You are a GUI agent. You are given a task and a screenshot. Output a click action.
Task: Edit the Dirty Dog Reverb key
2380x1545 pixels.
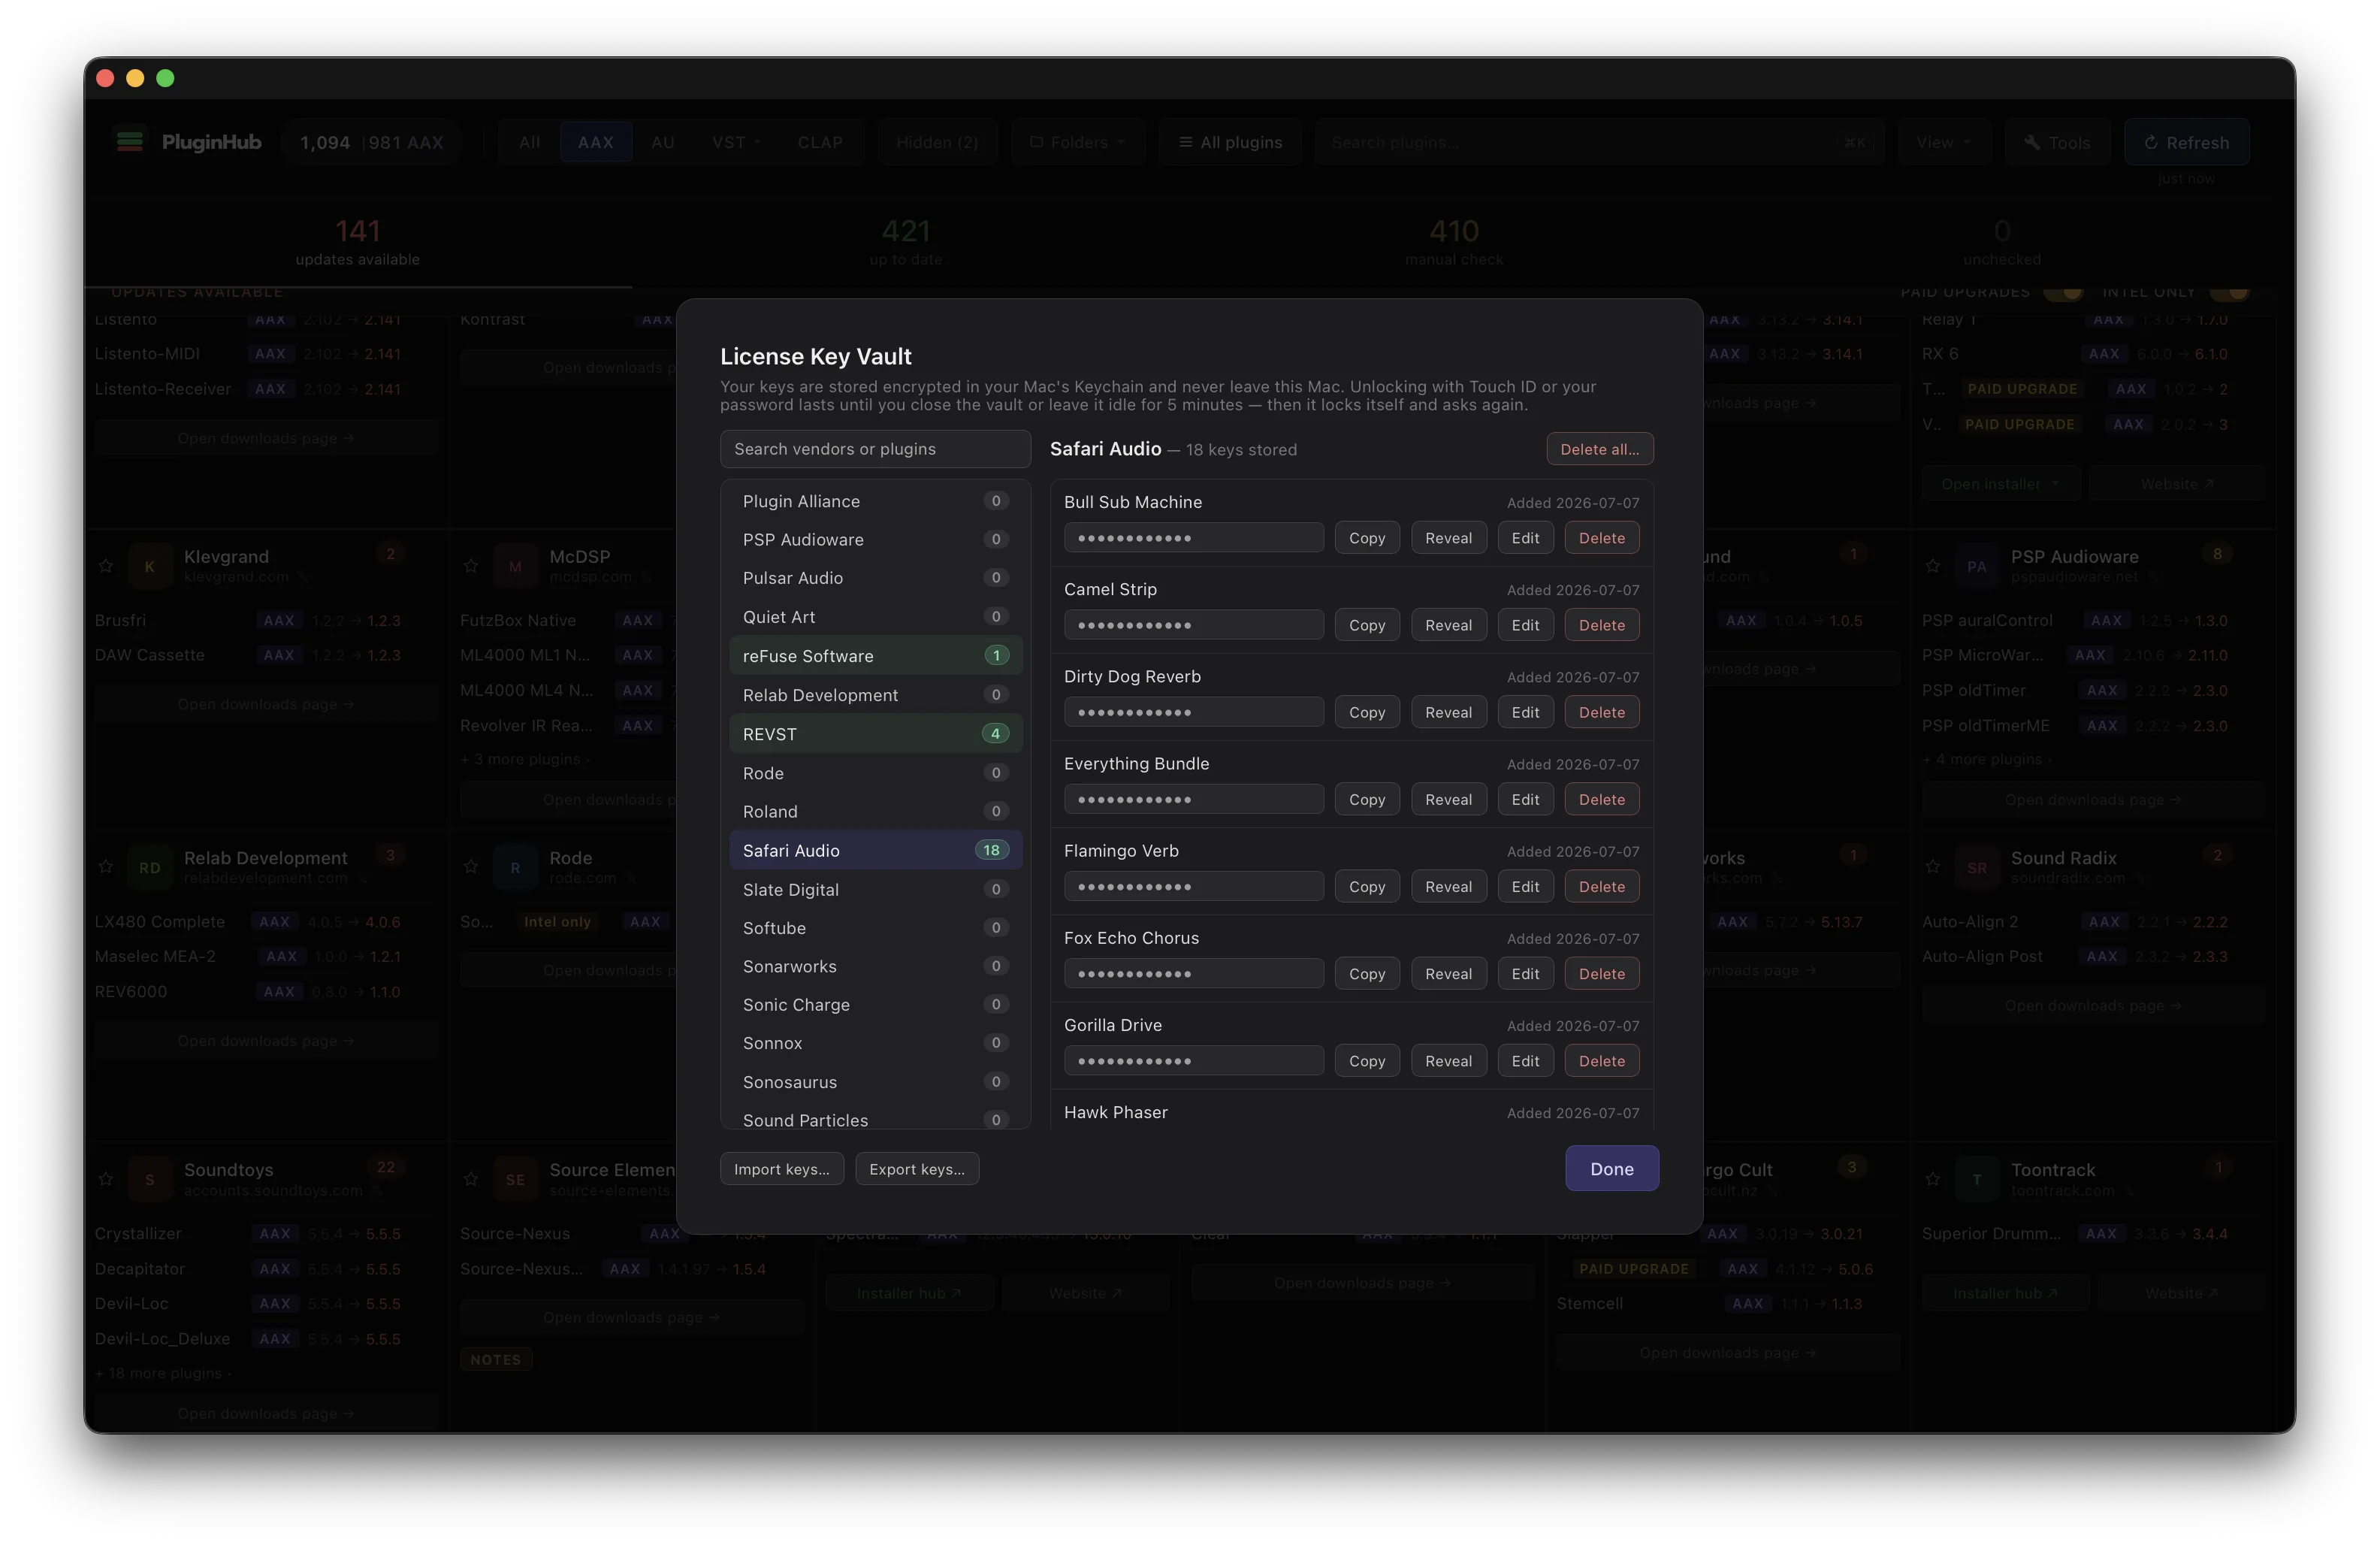click(1525, 711)
